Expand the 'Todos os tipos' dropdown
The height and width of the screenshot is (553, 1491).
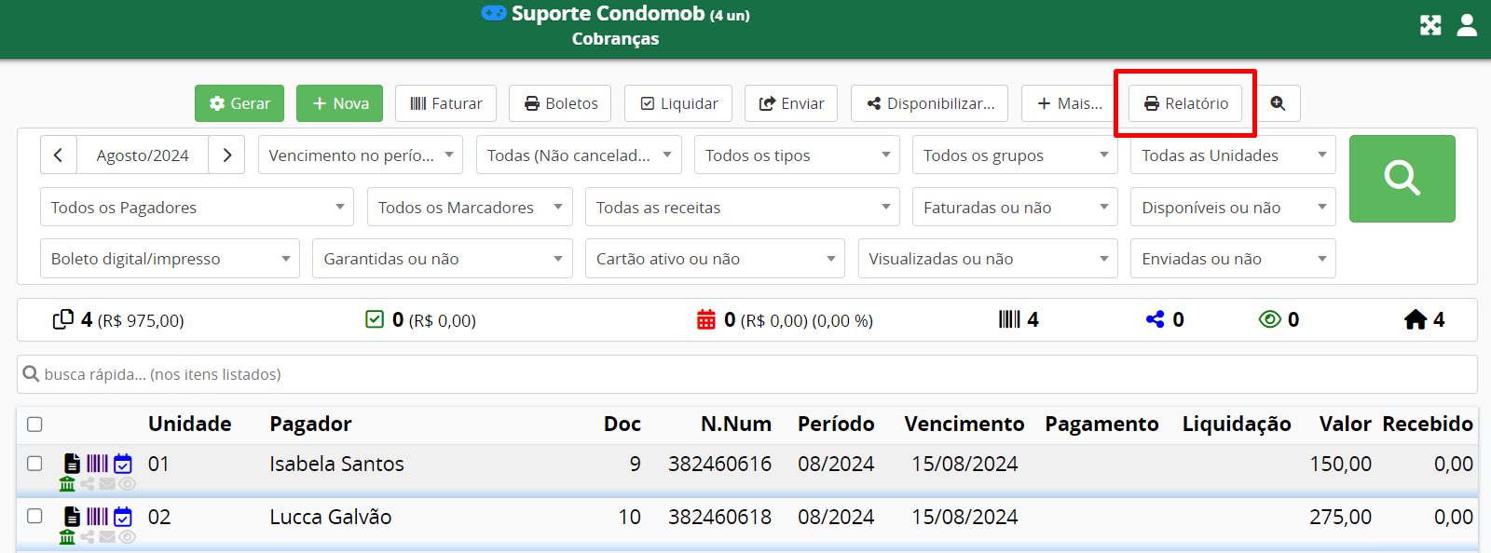point(797,155)
